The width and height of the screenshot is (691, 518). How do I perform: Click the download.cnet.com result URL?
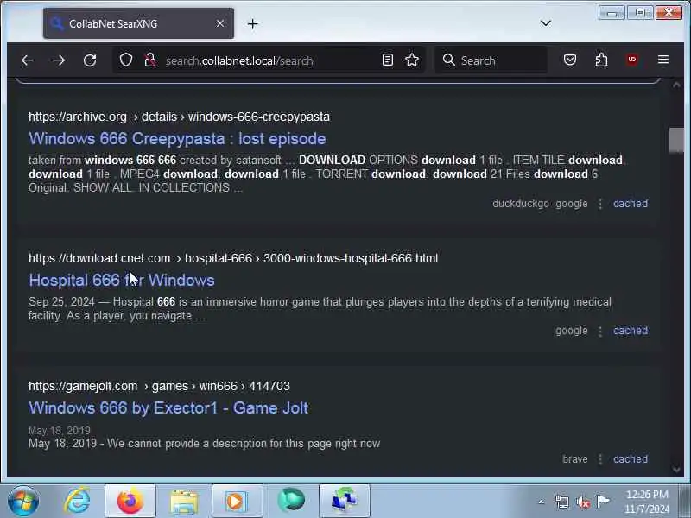[233, 258]
